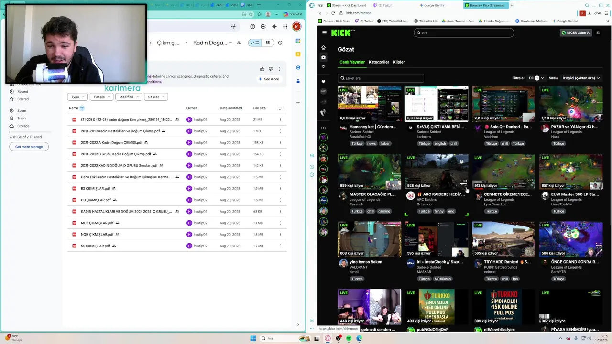Show more Opera bookmarks chevron

(607, 21)
